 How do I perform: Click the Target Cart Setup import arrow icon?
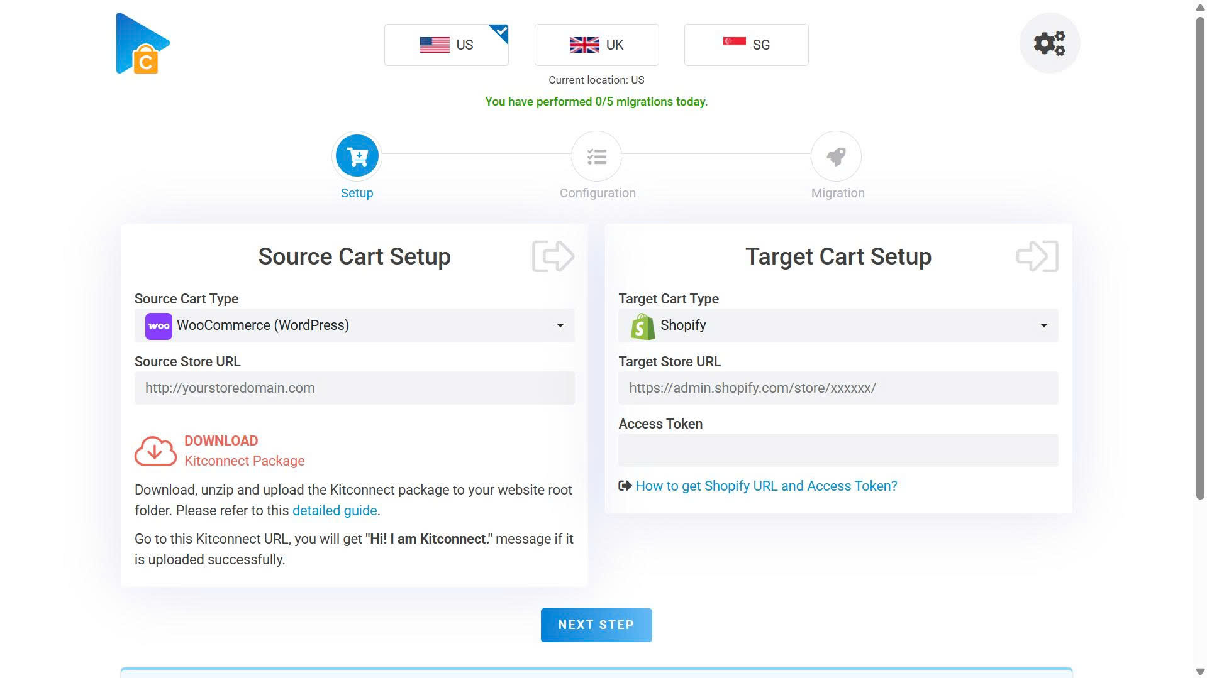click(1036, 256)
